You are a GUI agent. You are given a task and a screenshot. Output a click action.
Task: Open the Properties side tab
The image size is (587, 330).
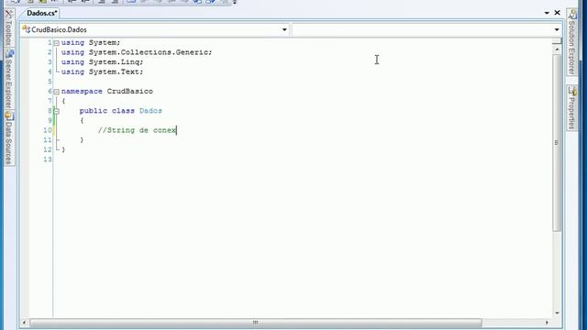[571, 108]
